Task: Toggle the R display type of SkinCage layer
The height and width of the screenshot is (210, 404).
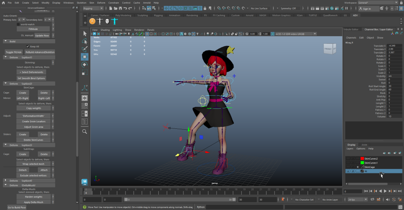Action: tap(357, 167)
